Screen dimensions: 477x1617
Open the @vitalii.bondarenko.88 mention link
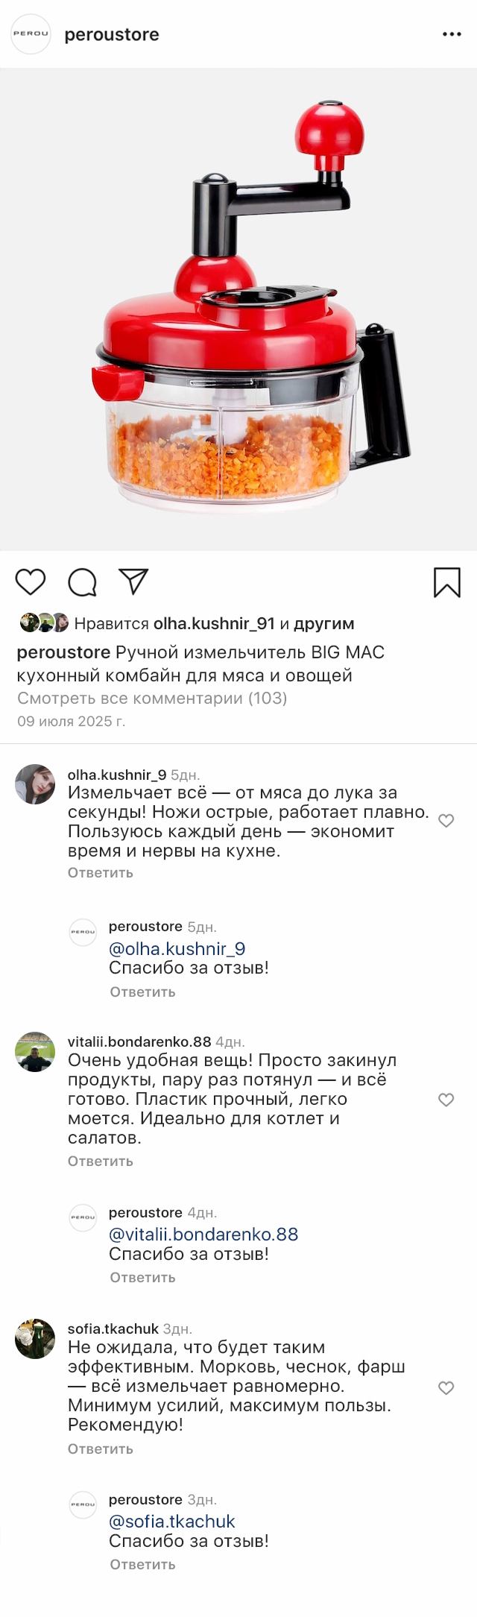[x=203, y=1234]
